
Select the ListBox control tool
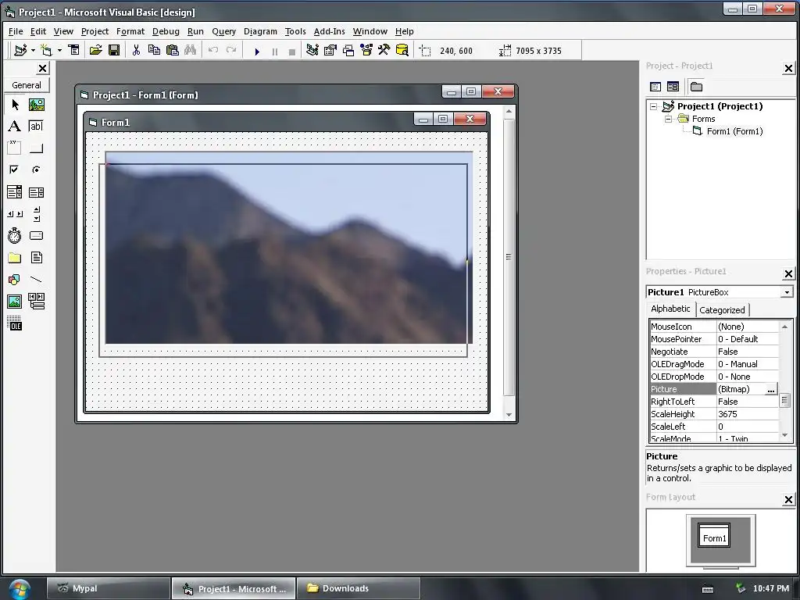(x=36, y=192)
